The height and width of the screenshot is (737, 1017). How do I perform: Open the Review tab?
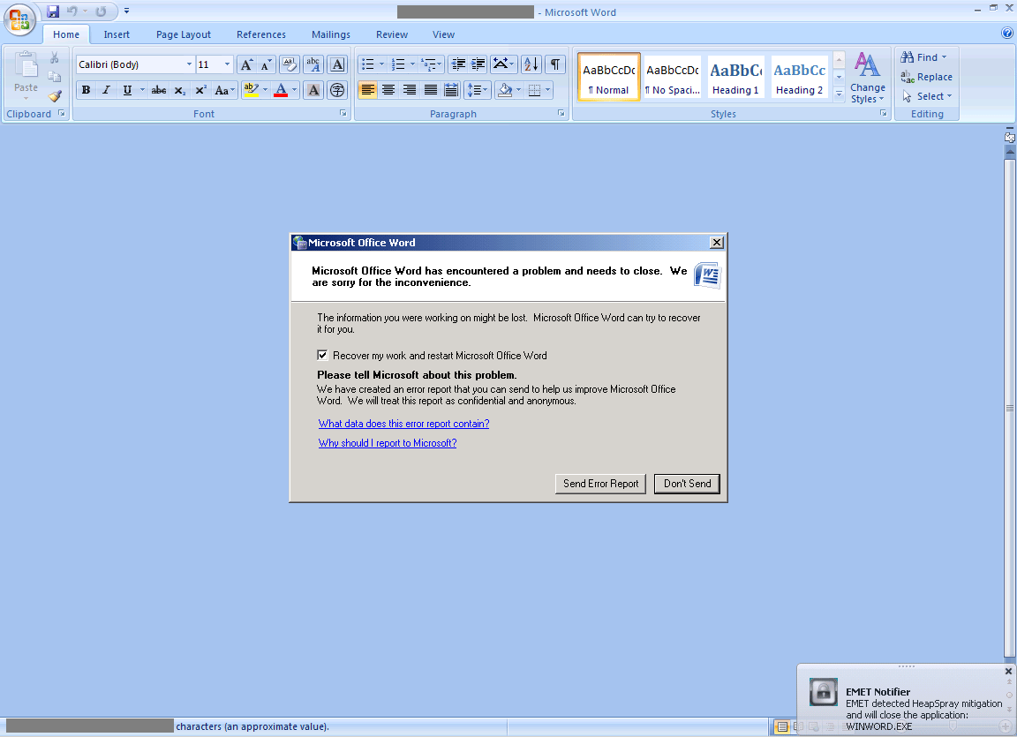(x=392, y=34)
